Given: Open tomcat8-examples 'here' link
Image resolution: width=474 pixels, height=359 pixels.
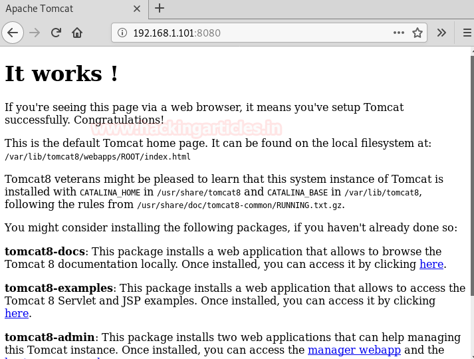Looking at the screenshot, I should 17,313.
